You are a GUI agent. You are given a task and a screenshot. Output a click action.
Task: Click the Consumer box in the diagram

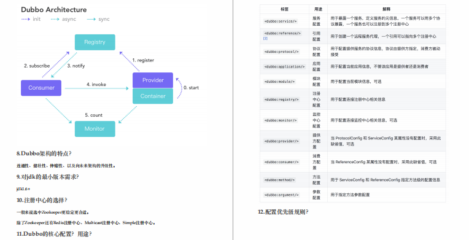(x=41, y=88)
